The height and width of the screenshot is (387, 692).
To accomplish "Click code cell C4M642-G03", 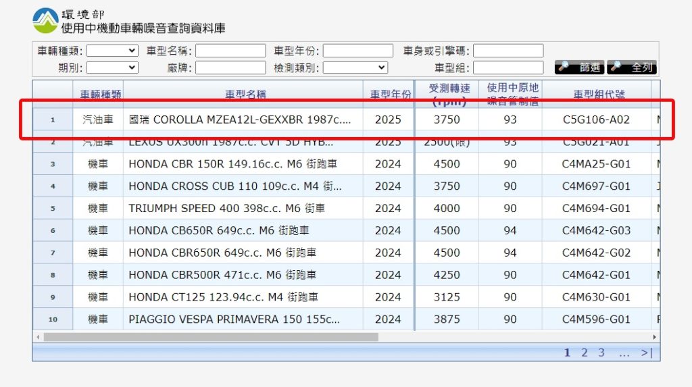I will [x=596, y=230].
